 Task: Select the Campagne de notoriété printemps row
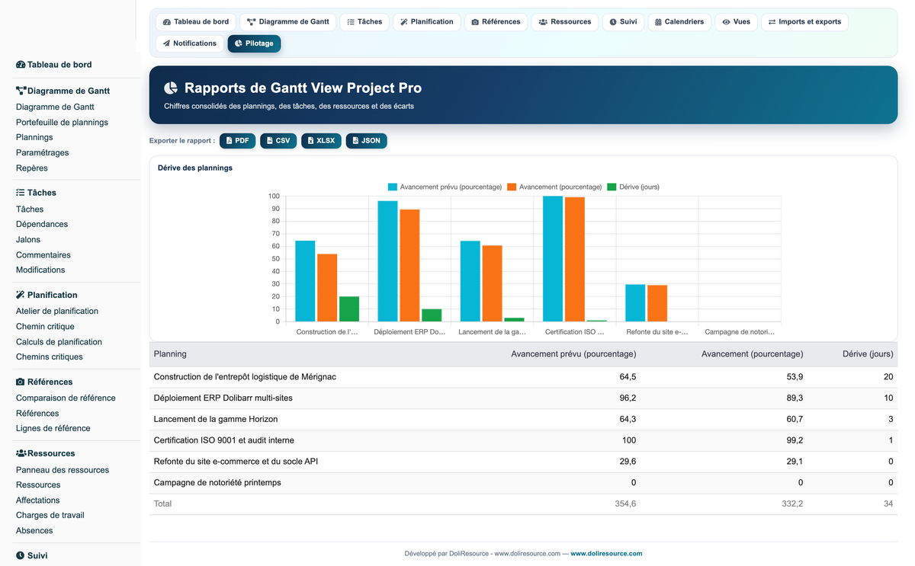[523, 483]
